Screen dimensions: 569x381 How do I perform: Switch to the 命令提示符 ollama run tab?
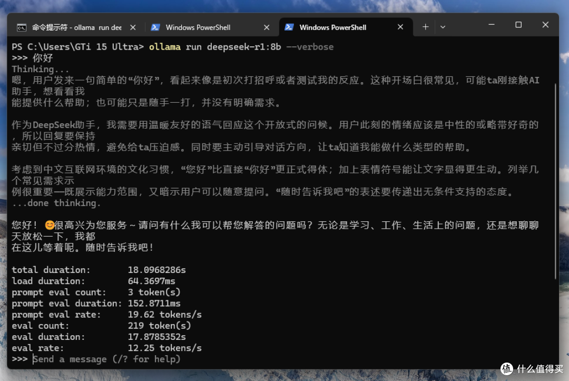coord(76,27)
